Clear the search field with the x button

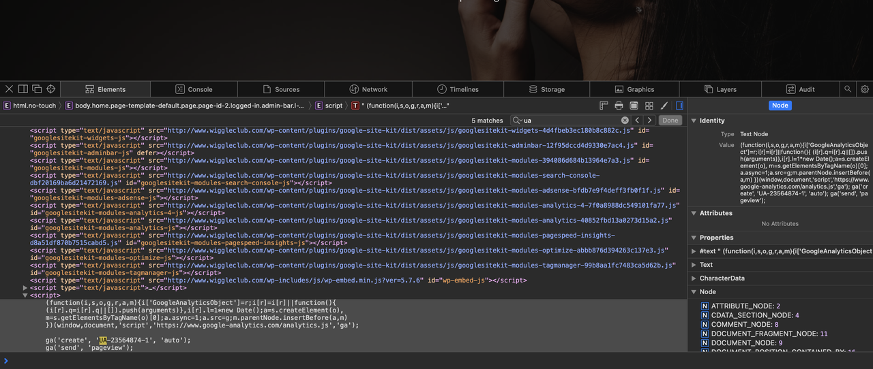(625, 121)
